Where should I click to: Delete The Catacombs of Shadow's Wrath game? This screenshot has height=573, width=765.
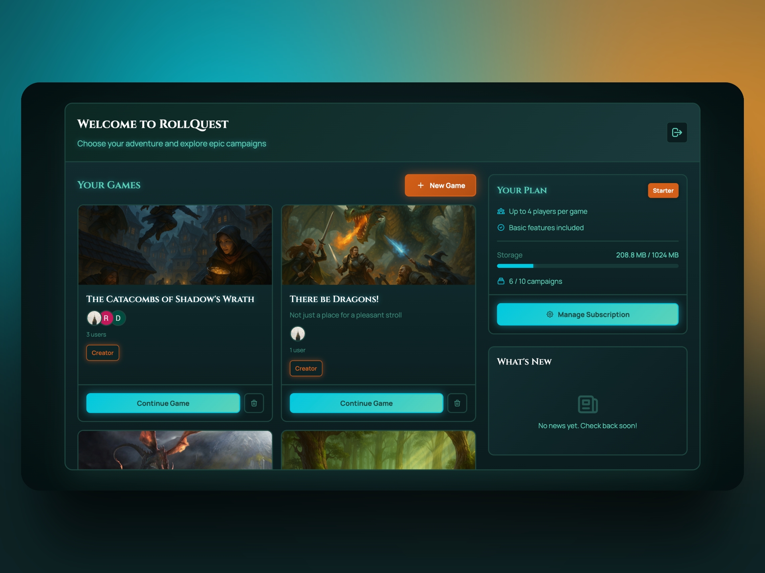click(x=254, y=403)
